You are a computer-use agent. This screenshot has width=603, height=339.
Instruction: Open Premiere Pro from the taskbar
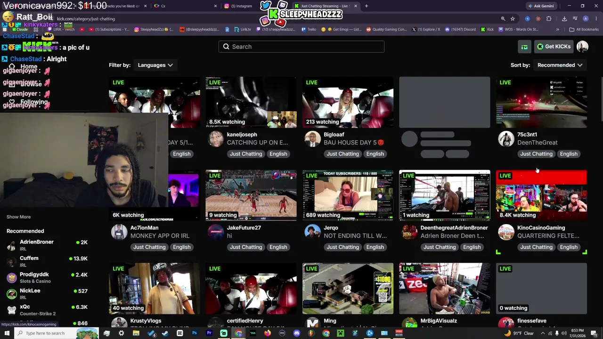pos(209,333)
